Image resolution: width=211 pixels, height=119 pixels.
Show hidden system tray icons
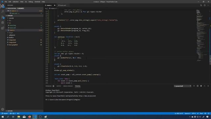190,117
